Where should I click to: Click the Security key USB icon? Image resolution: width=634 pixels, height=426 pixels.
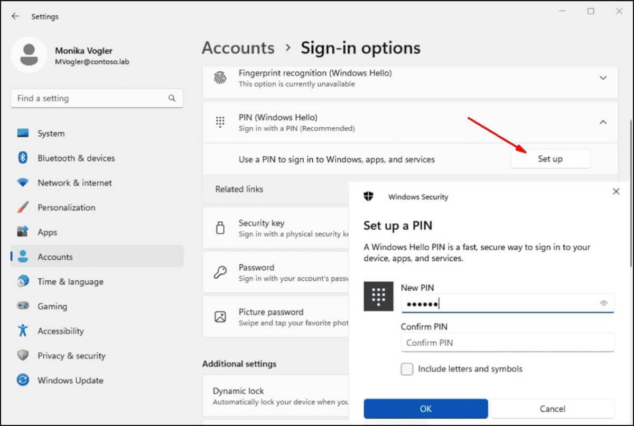[x=220, y=228]
